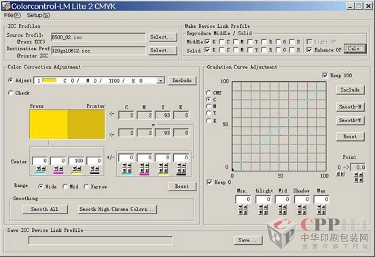Click the increase arrow under Center black field
Screen dimensions: 375x257
[x=97, y=169]
